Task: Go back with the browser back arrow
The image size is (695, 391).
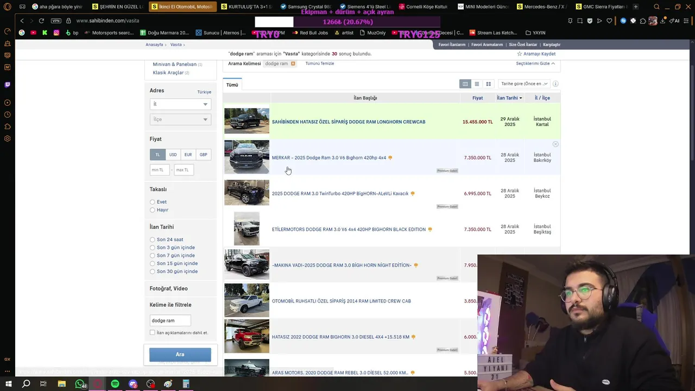Action: pyautogui.click(x=22, y=21)
